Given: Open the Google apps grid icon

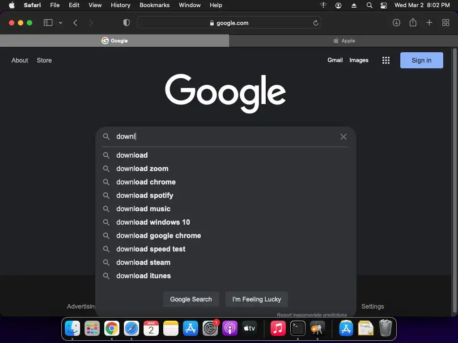Looking at the screenshot, I should coord(386,60).
